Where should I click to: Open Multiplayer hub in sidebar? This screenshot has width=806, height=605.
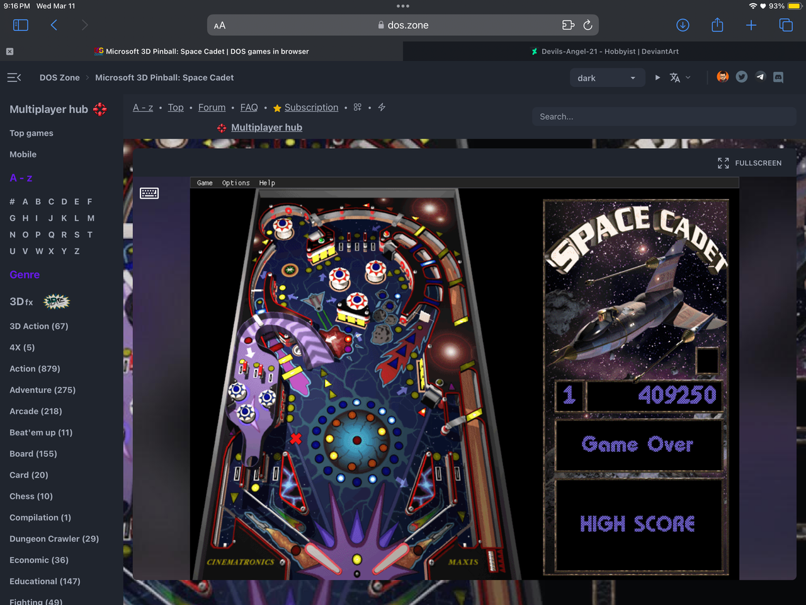coord(58,109)
